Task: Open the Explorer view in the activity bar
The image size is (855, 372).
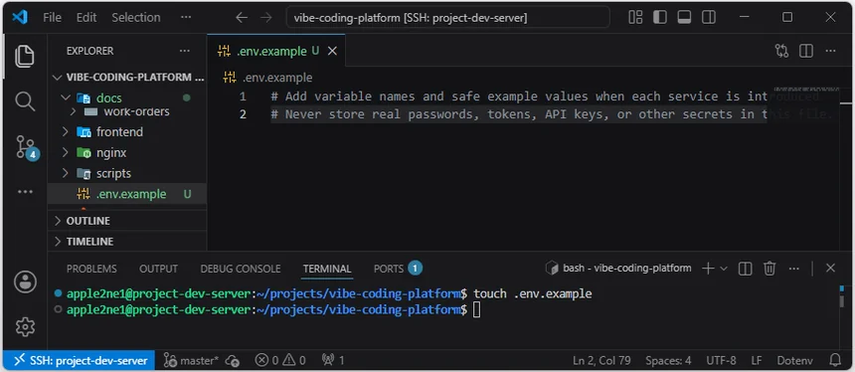Action: [x=25, y=57]
